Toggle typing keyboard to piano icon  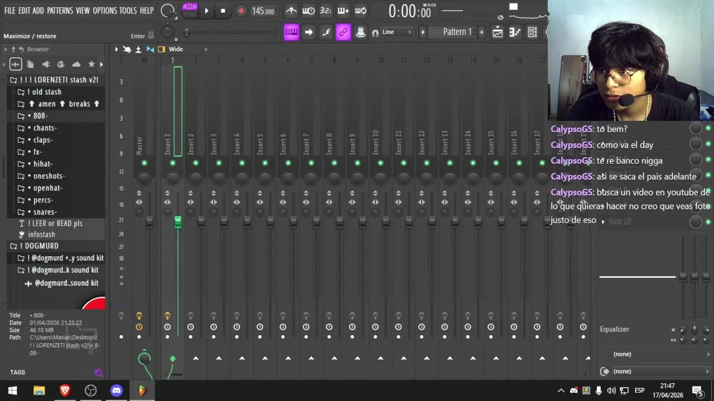(x=291, y=32)
